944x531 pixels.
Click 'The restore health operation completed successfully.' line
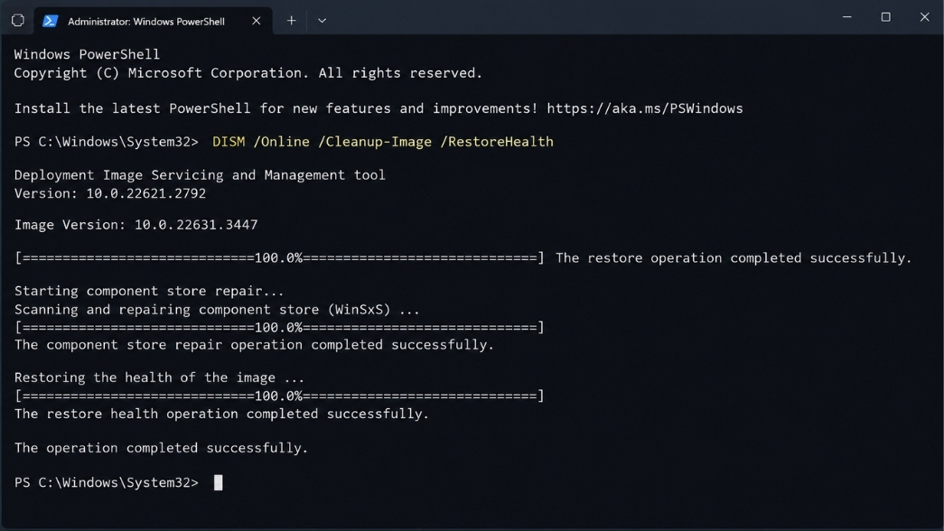click(221, 414)
